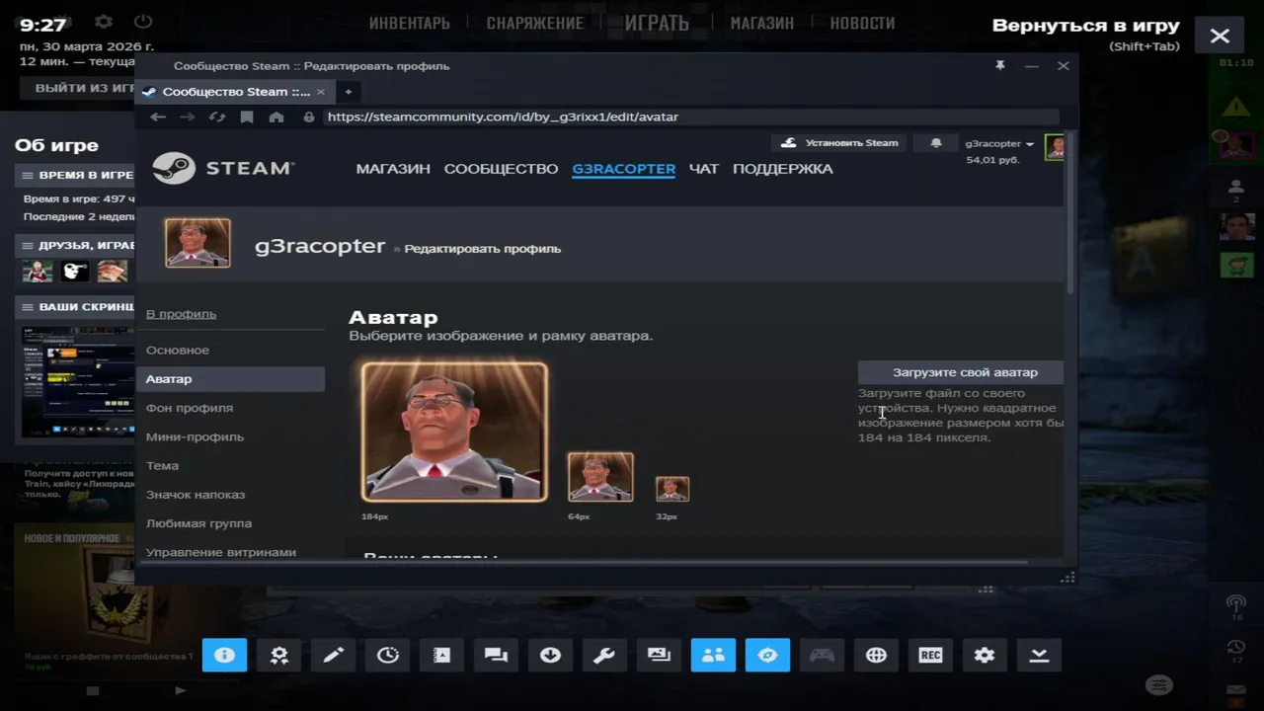
Task: Close overlay with top-right X button
Action: [x=1220, y=37]
